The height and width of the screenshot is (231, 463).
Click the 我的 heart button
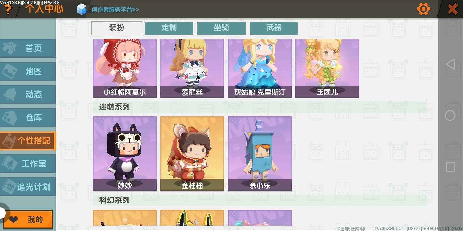[28, 220]
